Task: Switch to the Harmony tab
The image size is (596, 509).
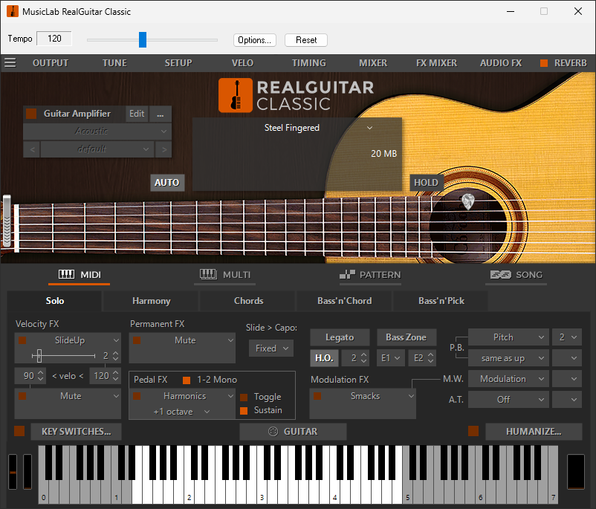Action: (152, 301)
